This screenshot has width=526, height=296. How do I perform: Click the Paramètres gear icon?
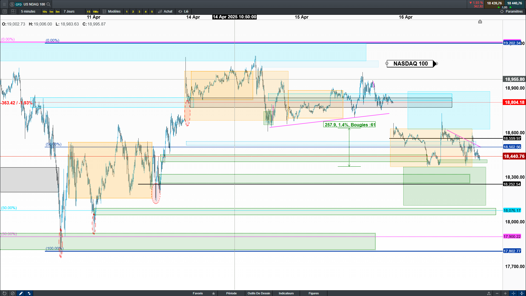(x=502, y=12)
